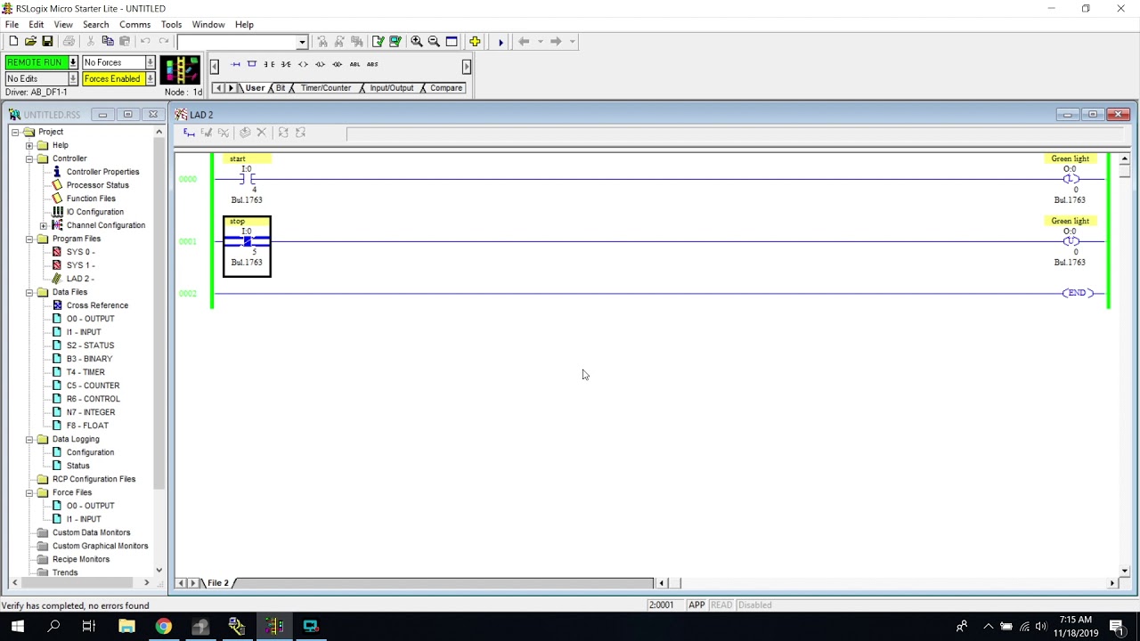
Task: Open the Windows Start menu
Action: (17, 626)
